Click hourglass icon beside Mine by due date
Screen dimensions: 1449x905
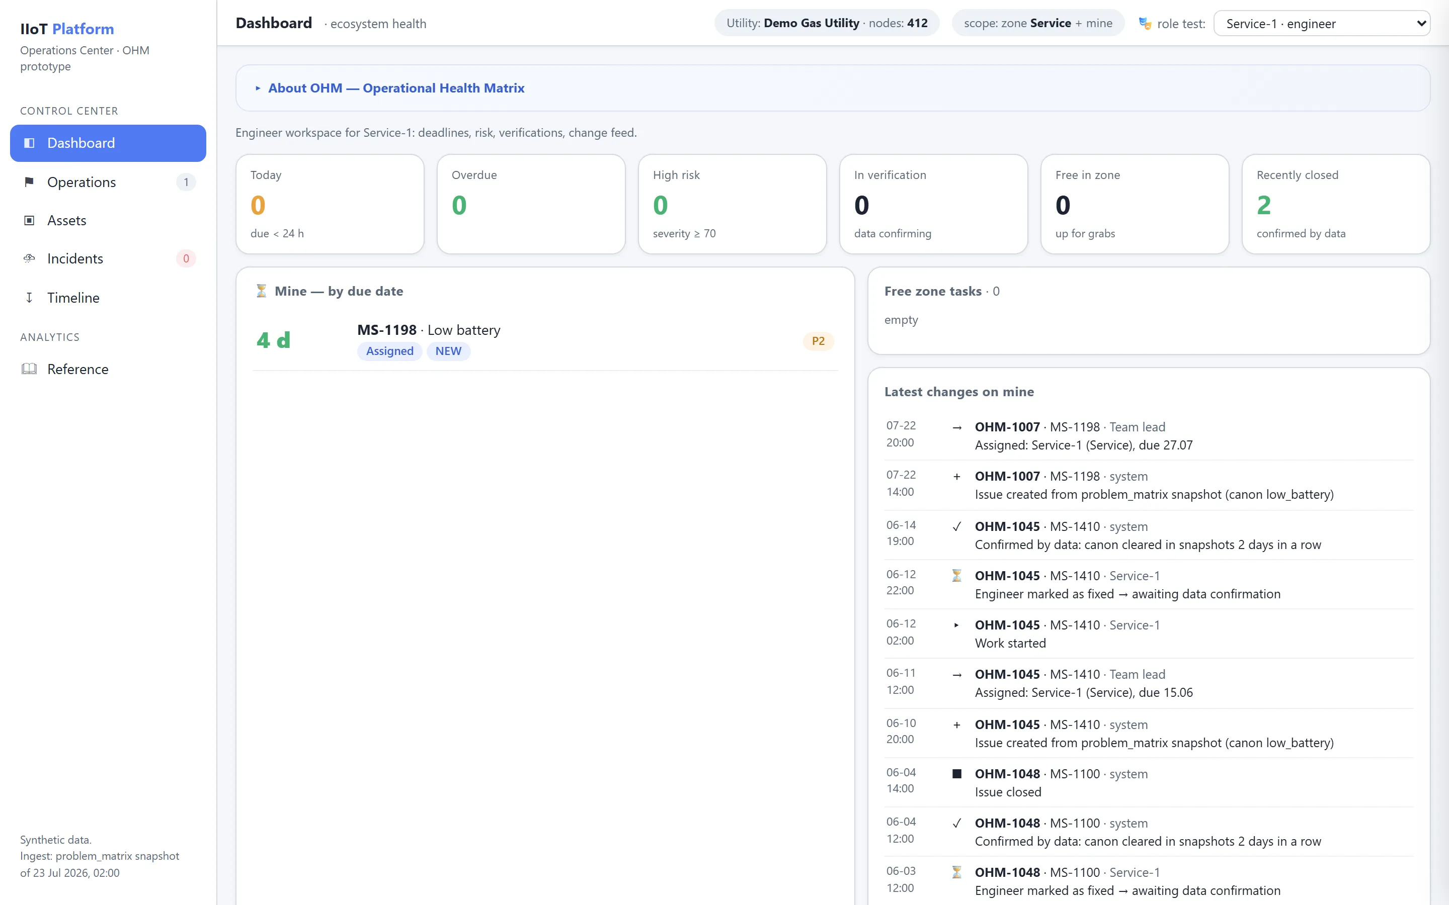(261, 291)
